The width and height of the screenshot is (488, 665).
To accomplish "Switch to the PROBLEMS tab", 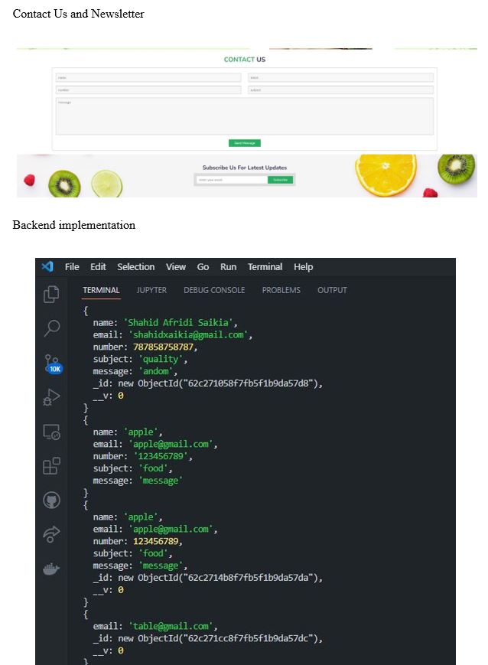I will pos(281,290).
